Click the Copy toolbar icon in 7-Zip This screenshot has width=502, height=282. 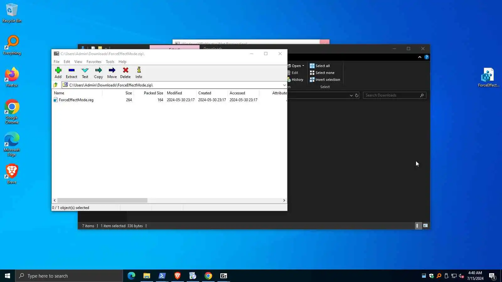tap(99, 73)
